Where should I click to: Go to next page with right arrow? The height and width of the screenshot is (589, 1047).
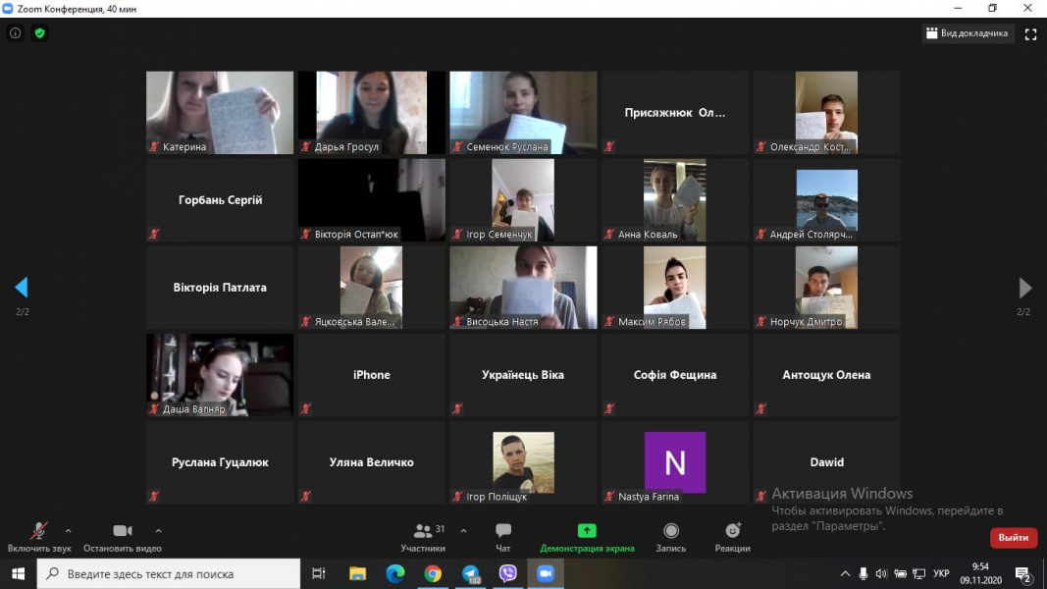coord(1024,288)
